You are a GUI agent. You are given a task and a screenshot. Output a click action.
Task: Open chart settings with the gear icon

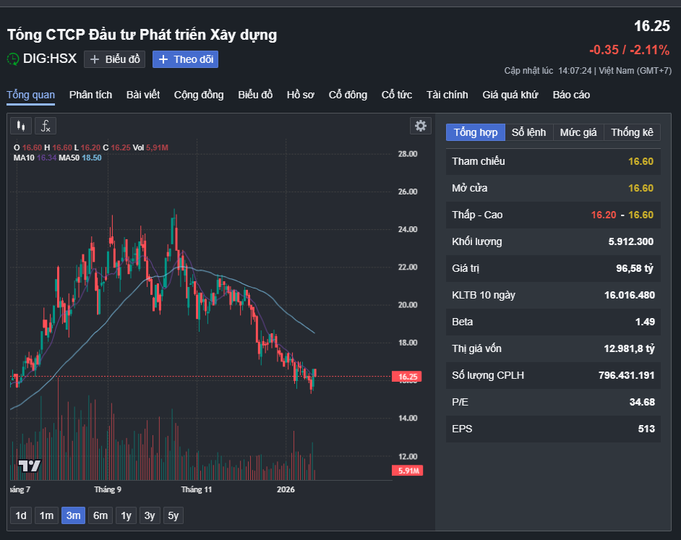tap(420, 125)
